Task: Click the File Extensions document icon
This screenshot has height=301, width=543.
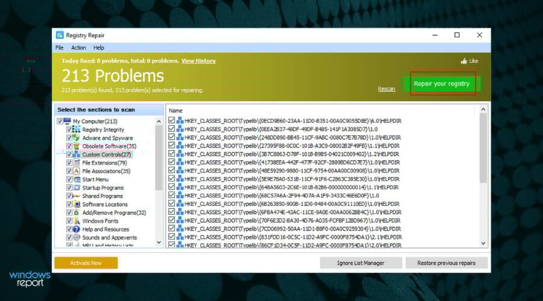Action: pyautogui.click(x=76, y=163)
